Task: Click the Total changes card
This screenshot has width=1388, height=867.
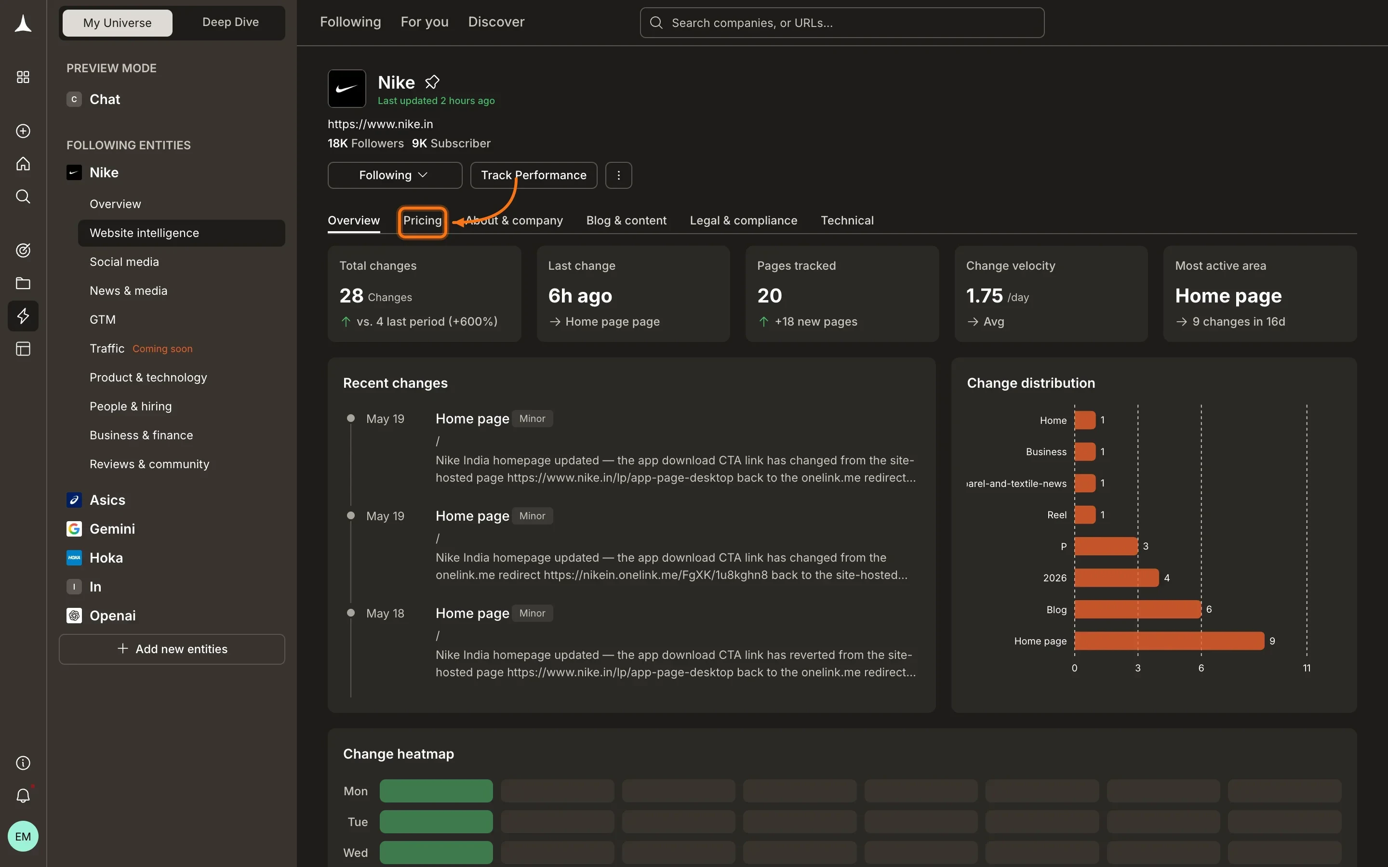Action: pos(425,294)
